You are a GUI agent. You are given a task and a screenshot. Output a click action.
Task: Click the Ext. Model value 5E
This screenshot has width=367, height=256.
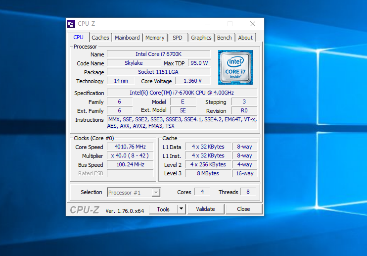click(183, 110)
